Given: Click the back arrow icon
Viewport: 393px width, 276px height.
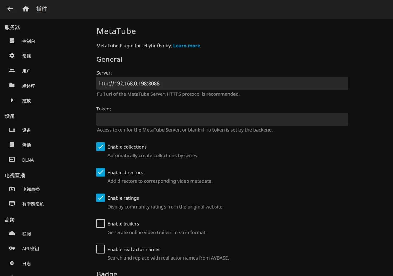Looking at the screenshot, I should pyautogui.click(x=10, y=9).
